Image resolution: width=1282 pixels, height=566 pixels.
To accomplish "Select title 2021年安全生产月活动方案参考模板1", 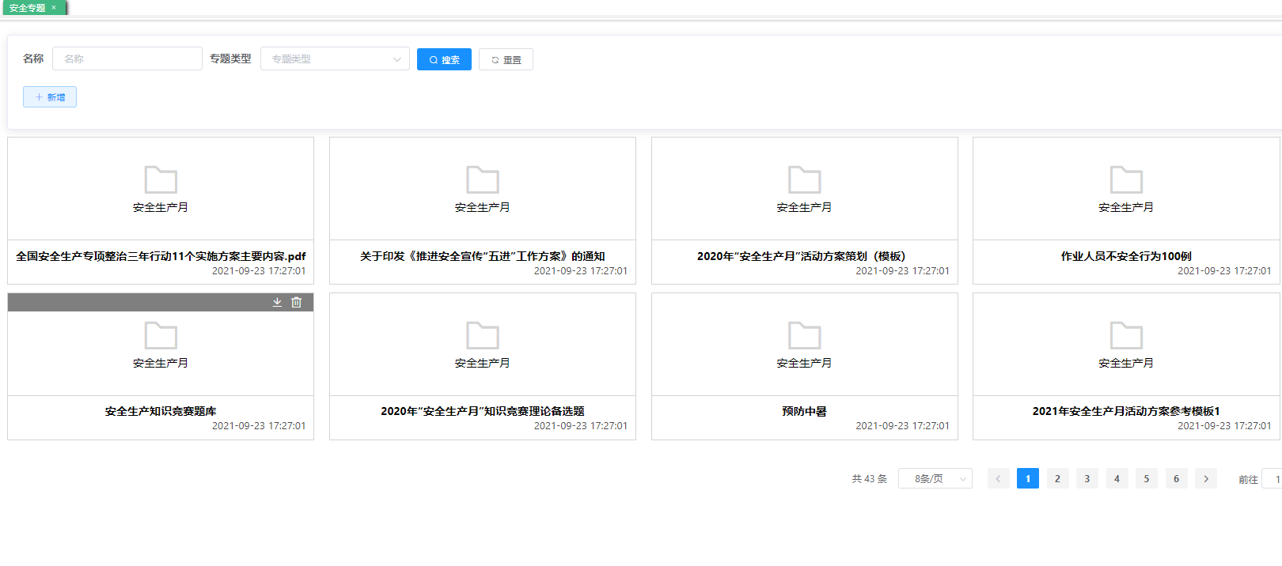I will click(1126, 411).
